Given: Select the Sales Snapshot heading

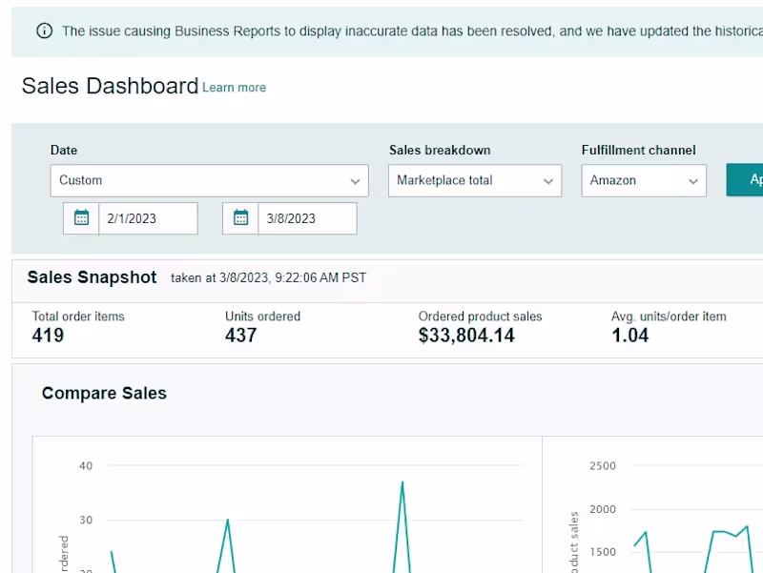Looking at the screenshot, I should click(x=92, y=277).
